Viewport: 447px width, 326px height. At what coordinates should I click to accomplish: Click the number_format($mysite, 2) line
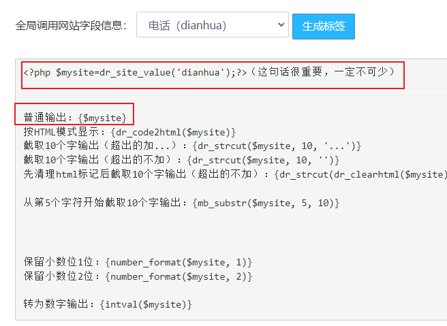(x=138, y=276)
